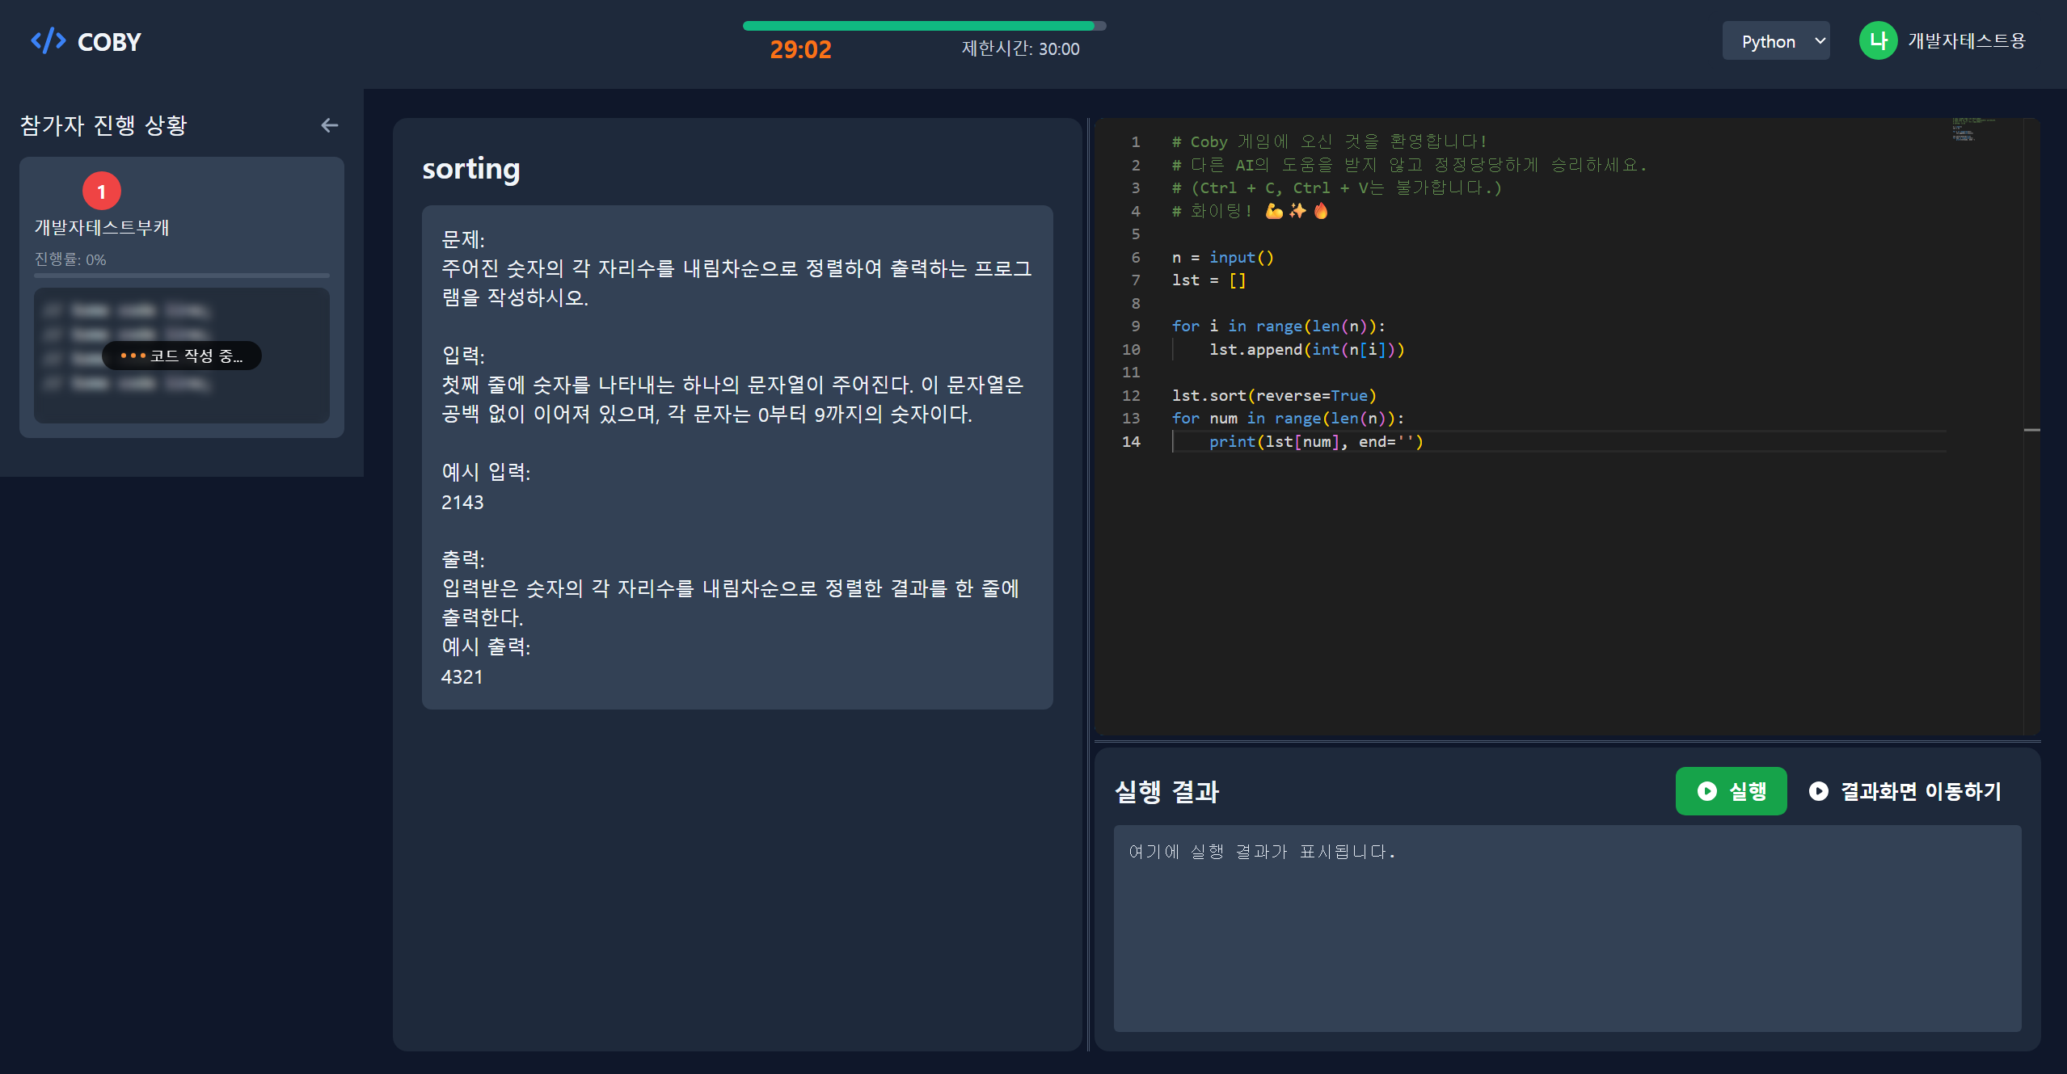The height and width of the screenshot is (1074, 2067).
Task: Open the Python language dropdown
Action: (x=1775, y=40)
